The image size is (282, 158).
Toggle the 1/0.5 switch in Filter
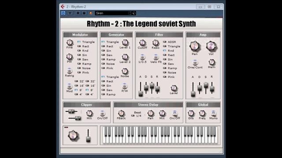tap(142, 57)
